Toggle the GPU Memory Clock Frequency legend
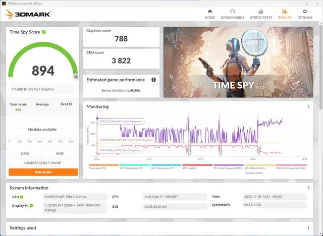Viewport: 323px width, 236px height. click(259, 169)
